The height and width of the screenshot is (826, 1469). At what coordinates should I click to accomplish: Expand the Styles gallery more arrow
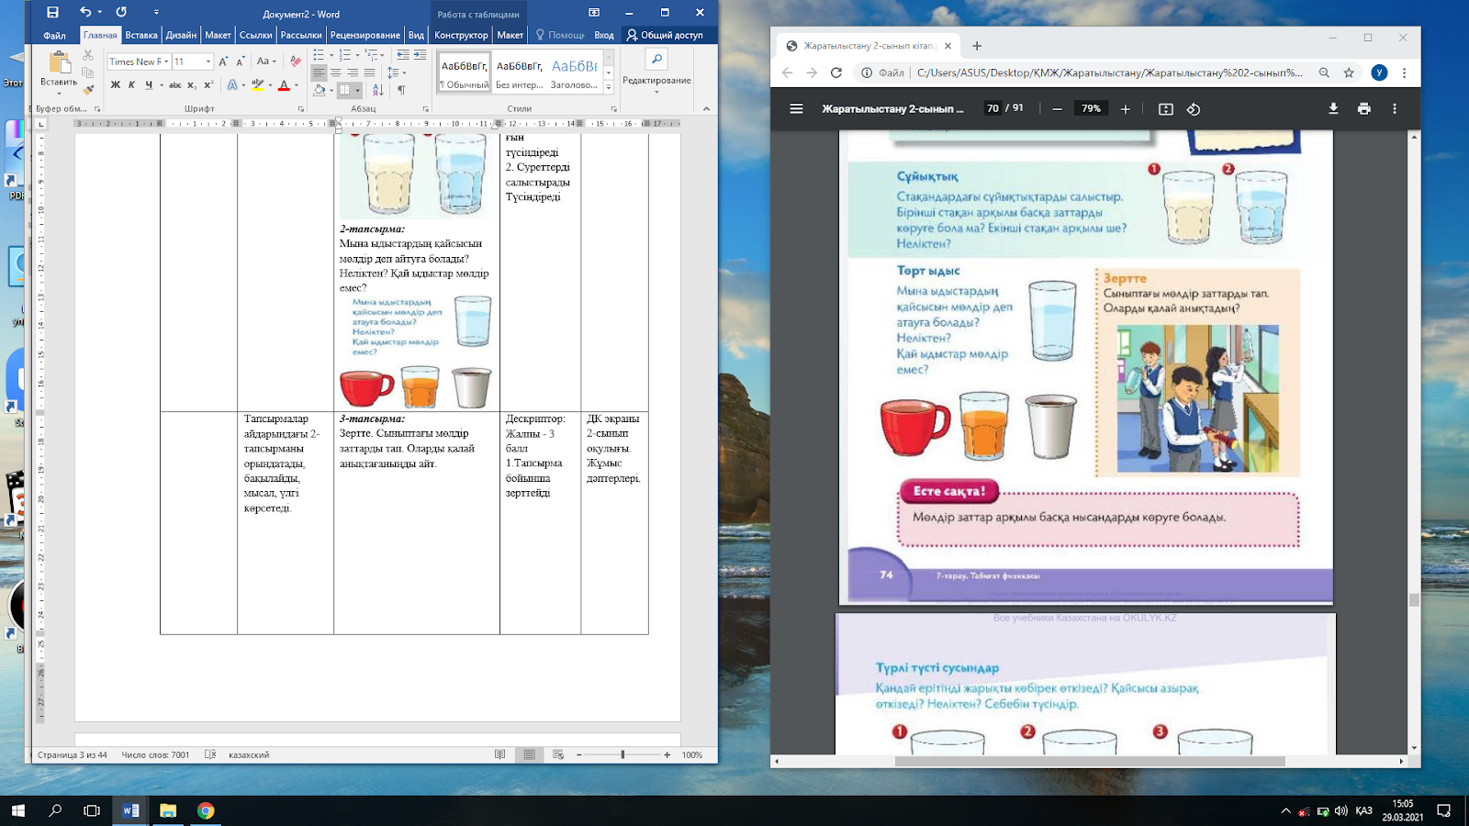(608, 87)
